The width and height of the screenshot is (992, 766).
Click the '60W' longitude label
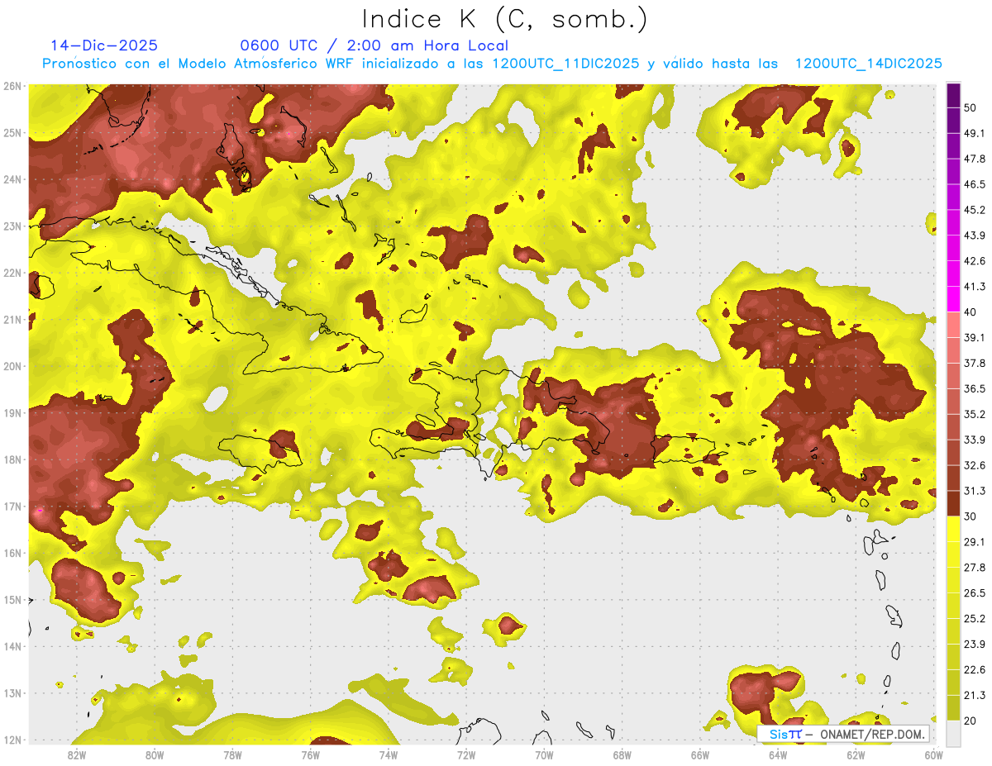pos(934,755)
